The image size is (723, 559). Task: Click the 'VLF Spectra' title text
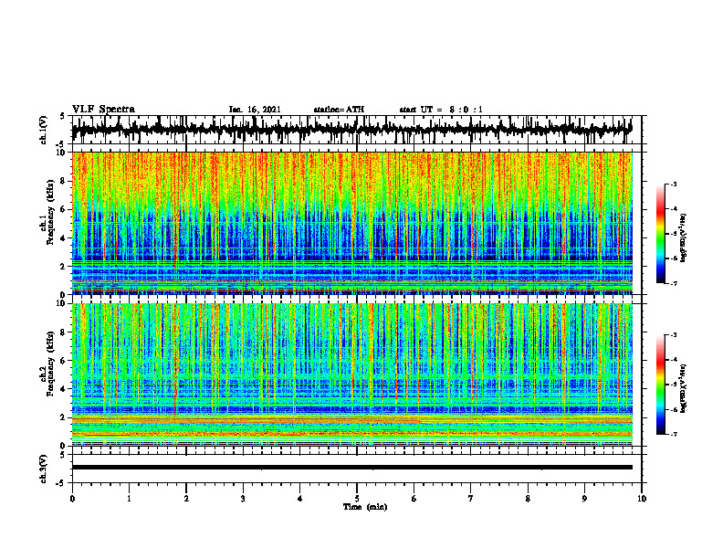tap(103, 110)
